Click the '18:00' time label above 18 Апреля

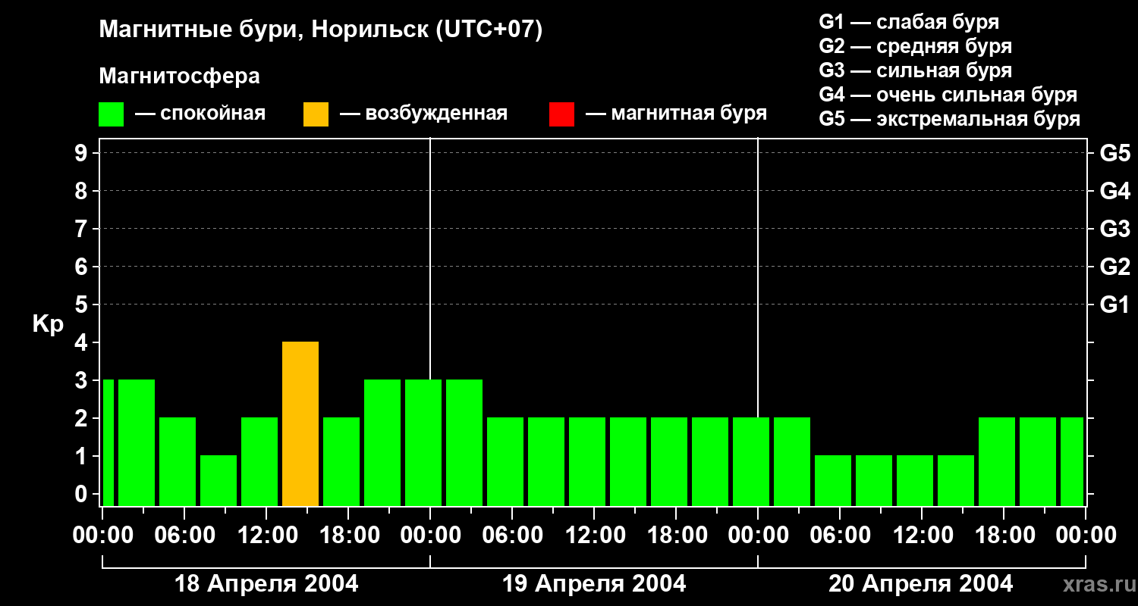tap(348, 536)
